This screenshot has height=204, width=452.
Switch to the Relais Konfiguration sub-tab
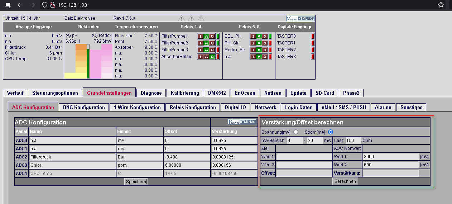click(193, 107)
